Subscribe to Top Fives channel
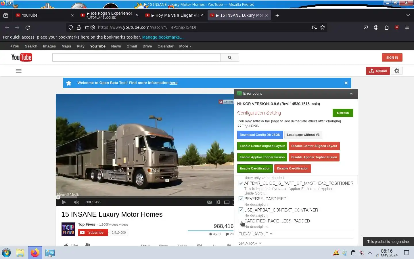Image resolution: width=414 pixels, height=259 pixels. pos(93,233)
